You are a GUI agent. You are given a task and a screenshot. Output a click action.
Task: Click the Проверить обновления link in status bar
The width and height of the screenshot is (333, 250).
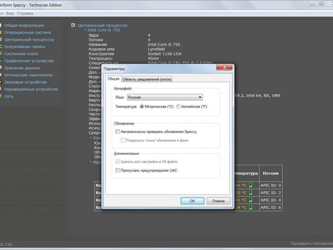click(x=312, y=243)
